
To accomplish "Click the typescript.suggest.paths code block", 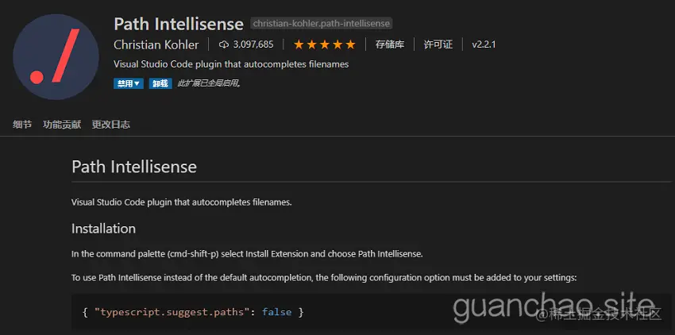I will coord(192,312).
